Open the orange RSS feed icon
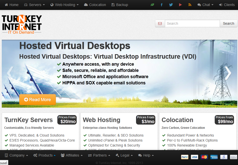 click(x=190, y=5)
